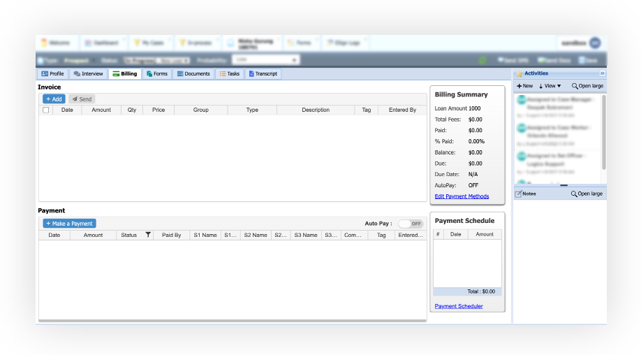
Task: Click the Save toolbar button
Action: (588, 60)
